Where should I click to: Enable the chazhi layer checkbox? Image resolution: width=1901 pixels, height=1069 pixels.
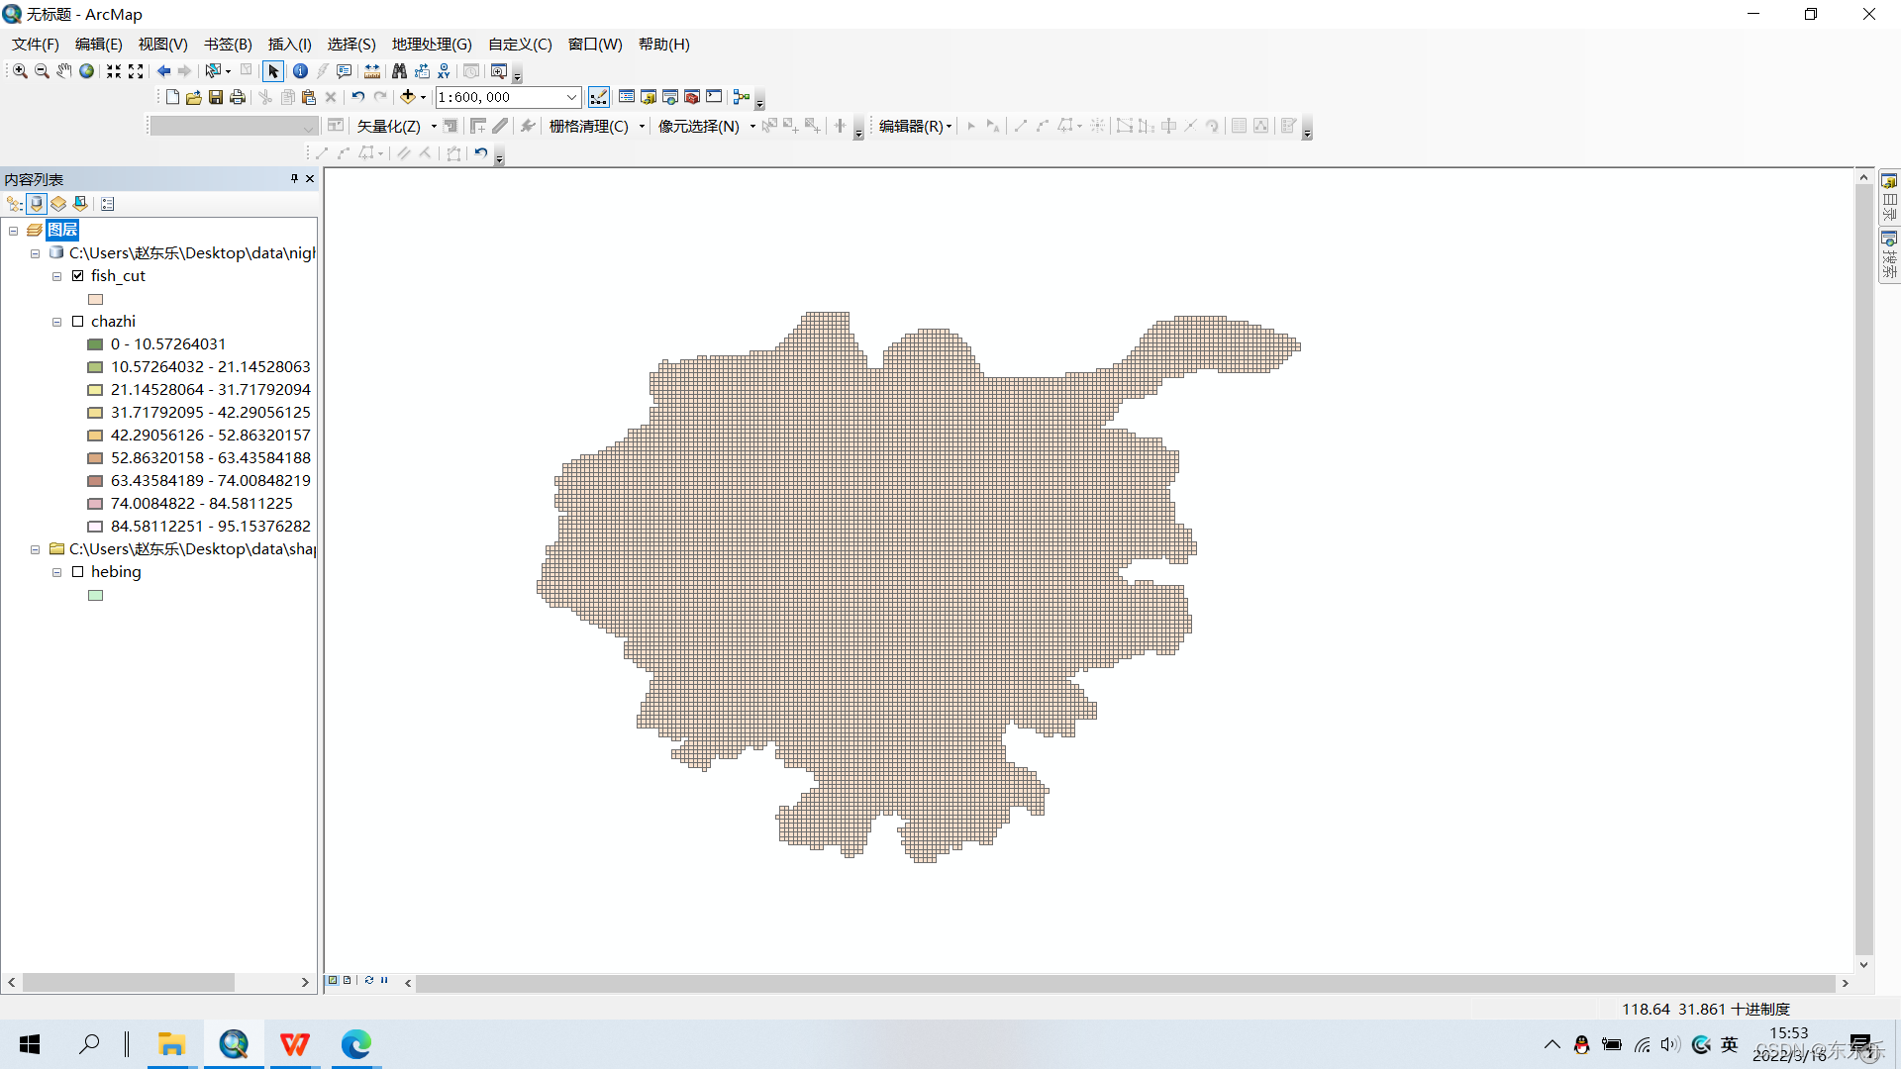tap(78, 322)
